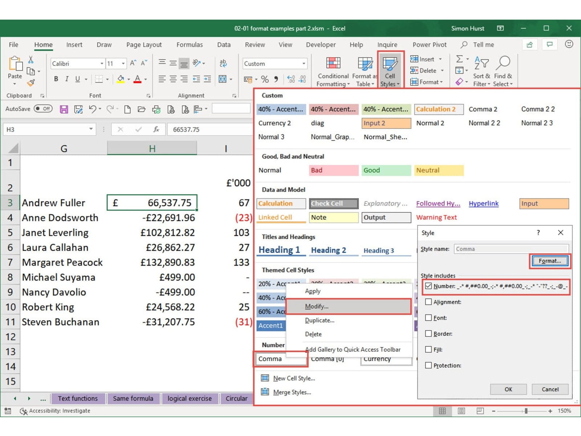
Task: Click the Cell Styles gallery icon
Action: click(390, 64)
